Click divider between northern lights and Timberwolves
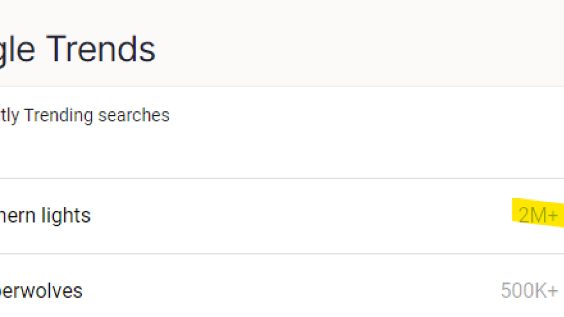The width and height of the screenshot is (564, 317). (282, 254)
